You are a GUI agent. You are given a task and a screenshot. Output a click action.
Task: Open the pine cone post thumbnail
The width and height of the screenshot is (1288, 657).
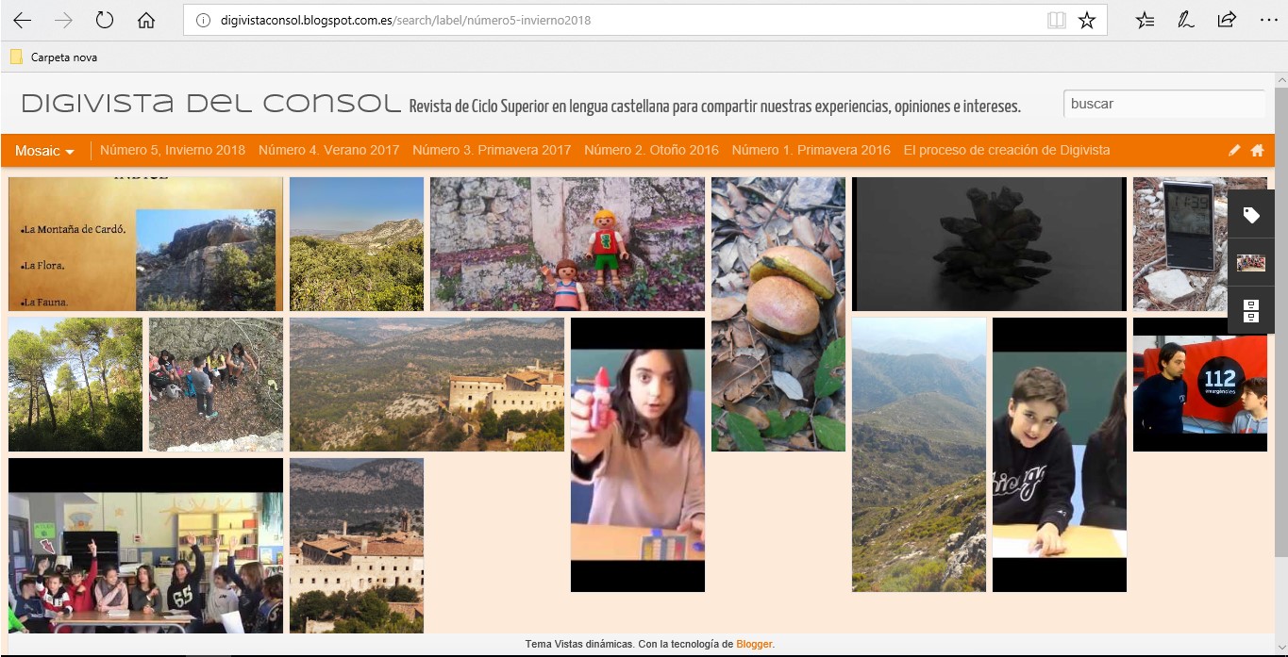pos(989,244)
